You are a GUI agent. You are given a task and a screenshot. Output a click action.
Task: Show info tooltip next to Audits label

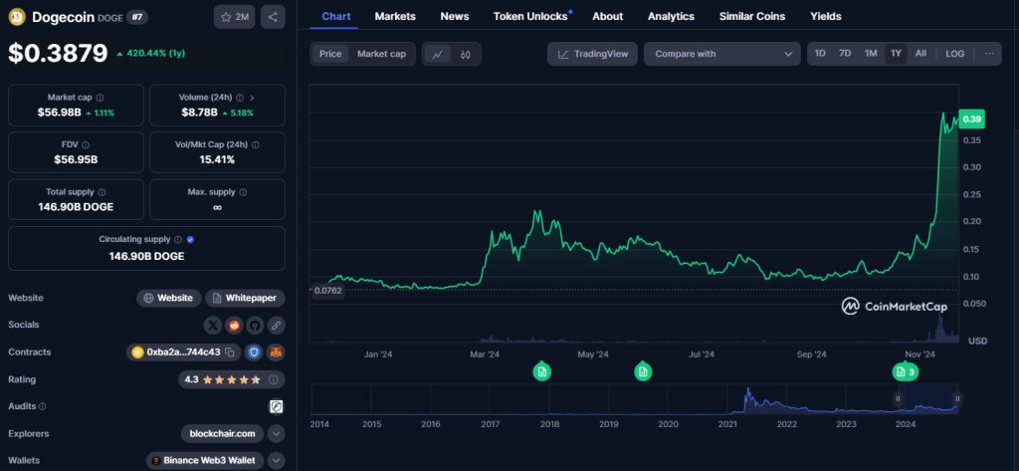[42, 406]
